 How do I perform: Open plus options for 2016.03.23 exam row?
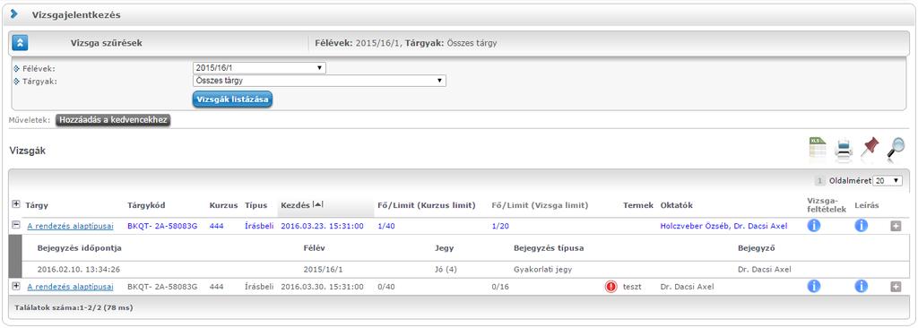pyautogui.click(x=896, y=226)
